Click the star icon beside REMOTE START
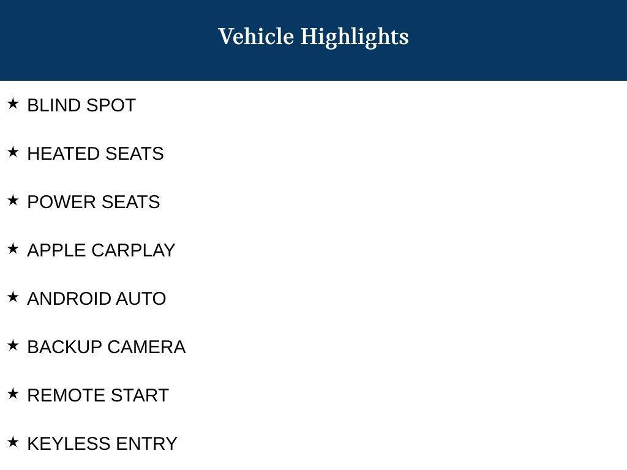 (13, 394)
